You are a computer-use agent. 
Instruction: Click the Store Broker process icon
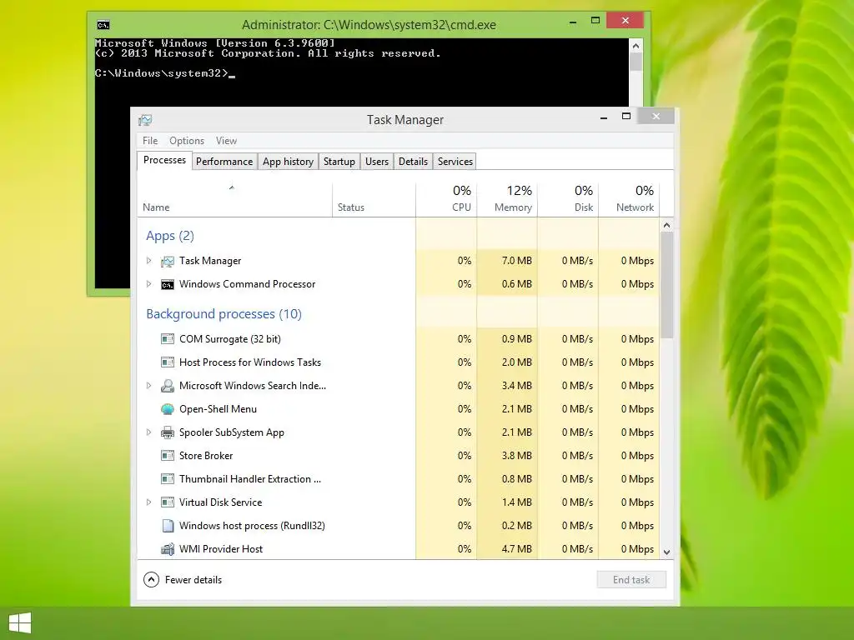tap(168, 456)
